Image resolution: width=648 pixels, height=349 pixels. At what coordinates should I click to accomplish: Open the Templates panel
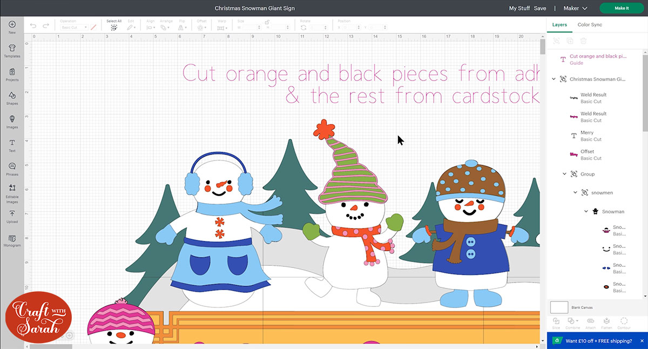click(x=12, y=49)
